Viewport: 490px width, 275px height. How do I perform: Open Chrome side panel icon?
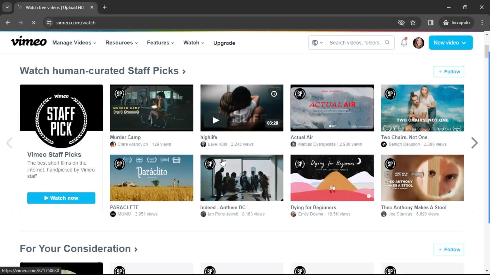tap(431, 23)
